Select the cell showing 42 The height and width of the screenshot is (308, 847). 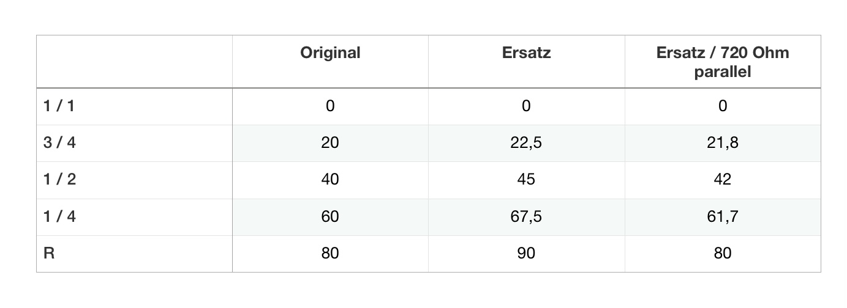tap(723, 180)
